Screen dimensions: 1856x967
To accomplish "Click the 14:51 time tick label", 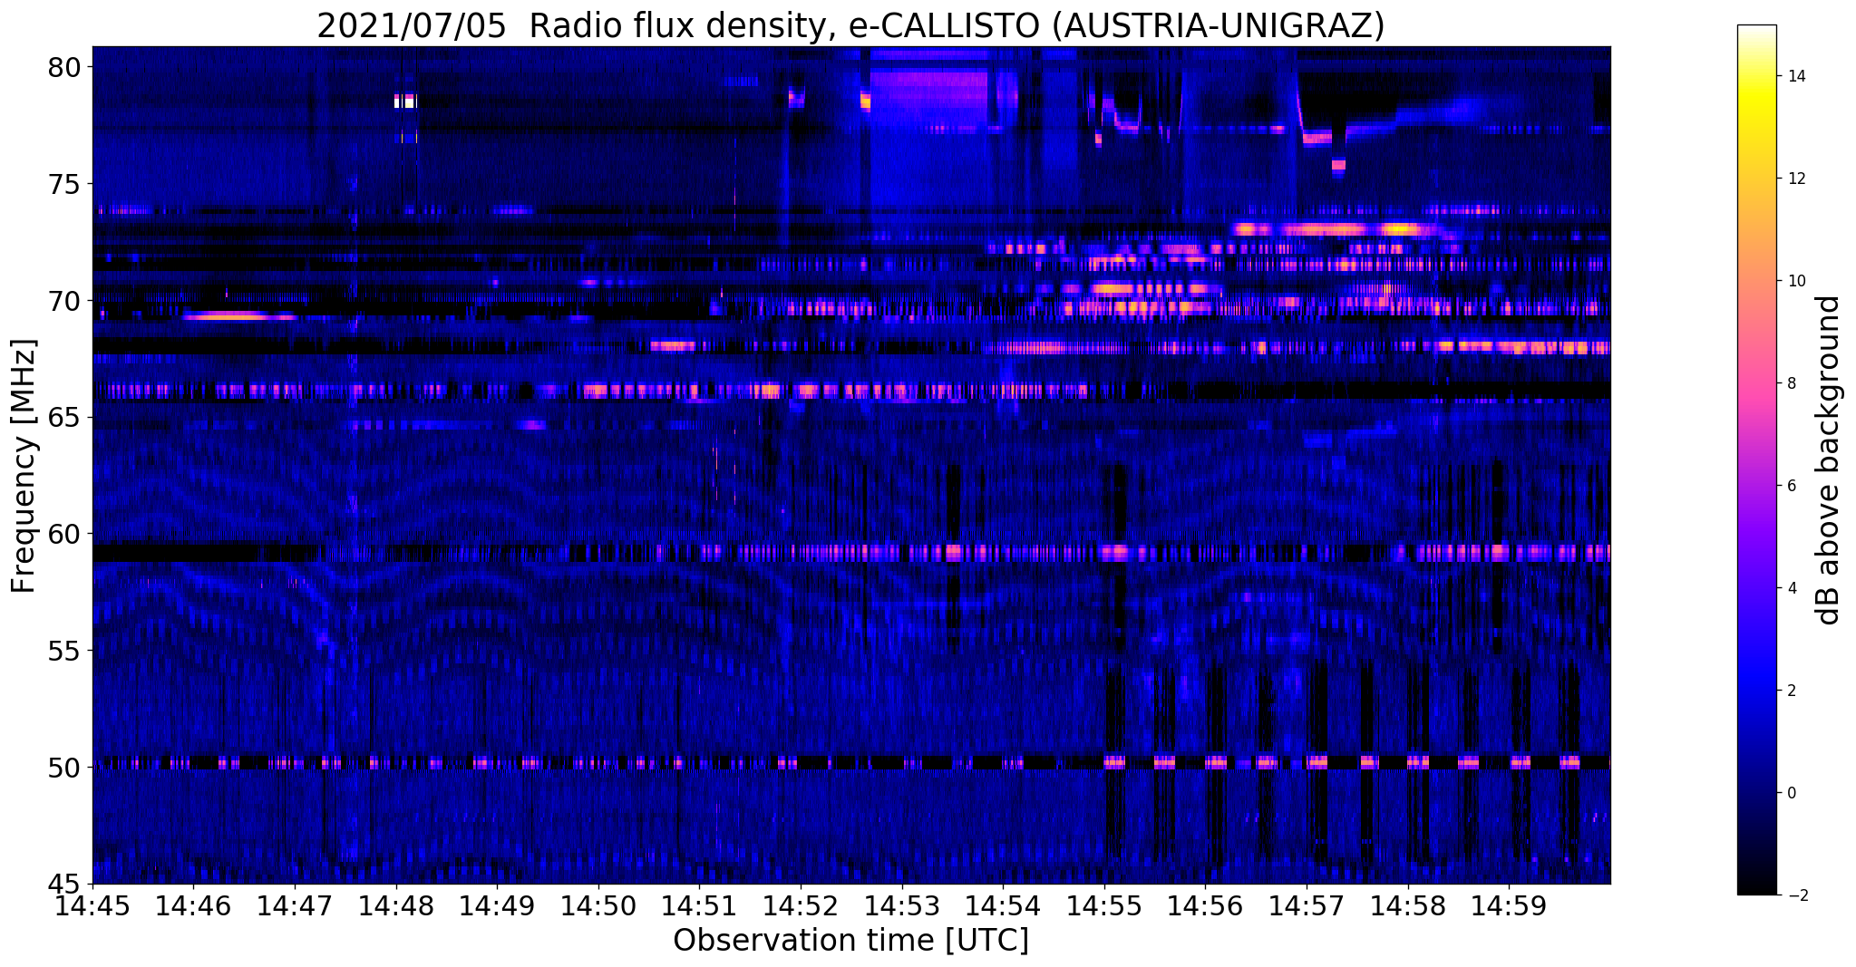I will click(699, 905).
